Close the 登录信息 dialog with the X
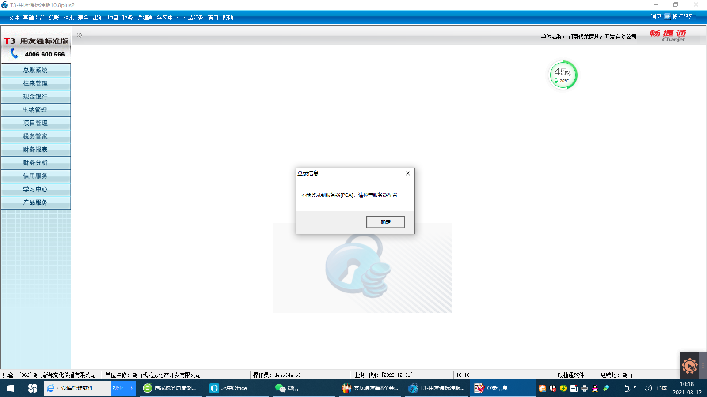 [x=408, y=173]
